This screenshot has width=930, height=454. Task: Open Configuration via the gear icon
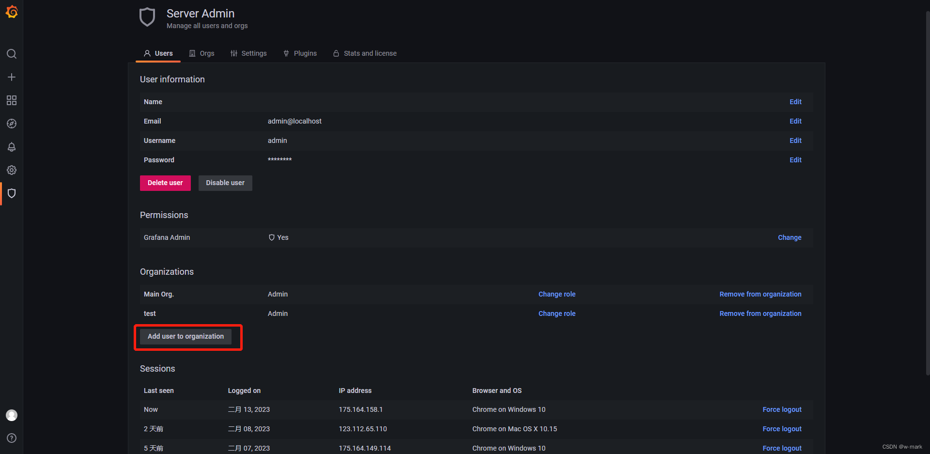(x=12, y=170)
